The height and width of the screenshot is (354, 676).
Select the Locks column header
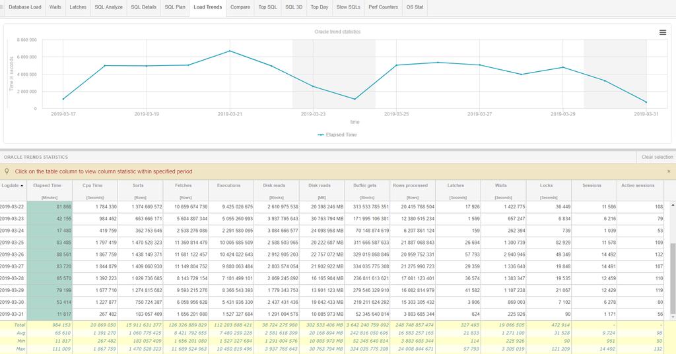coord(549,191)
